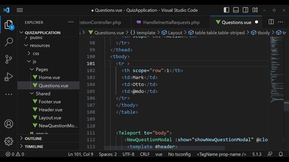289x162 pixels.
Task: Click the feedback icon in status bar
Action: pyautogui.click(x=270, y=154)
